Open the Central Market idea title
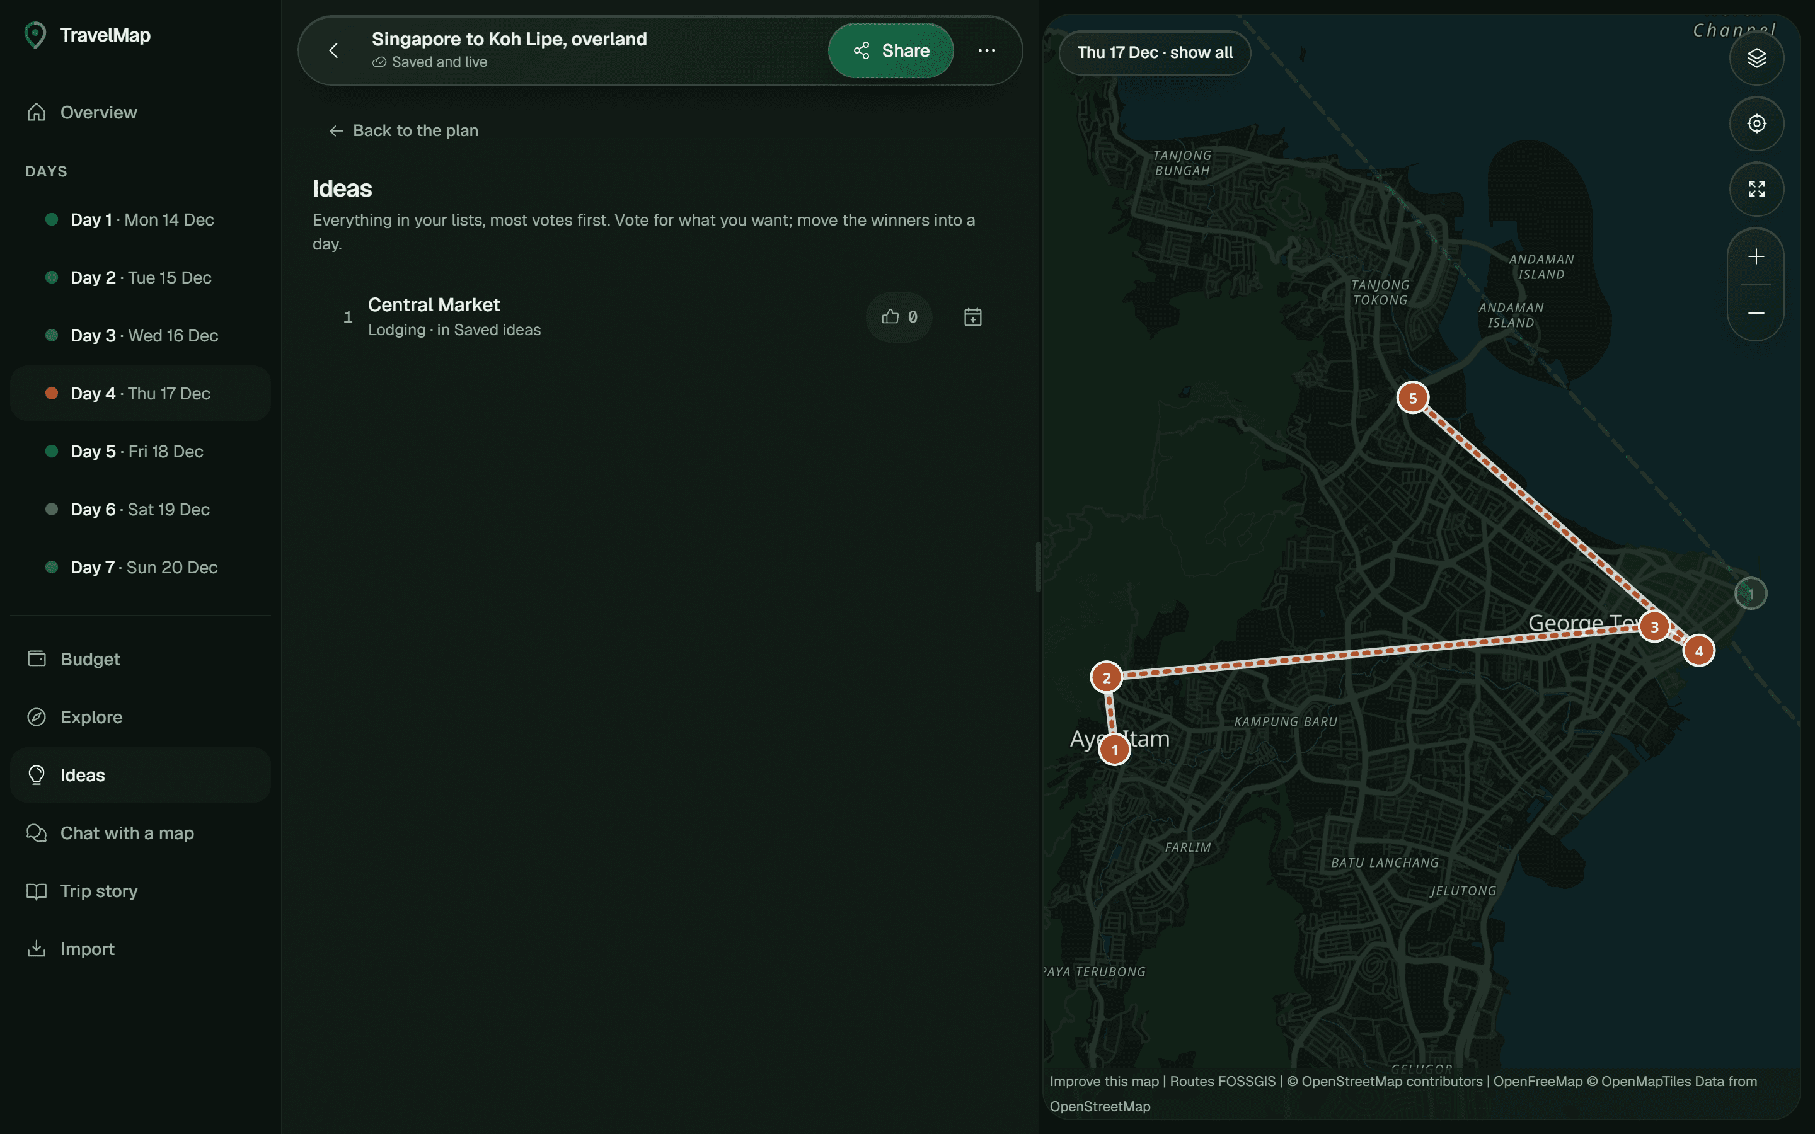The image size is (1815, 1134). pyautogui.click(x=434, y=304)
